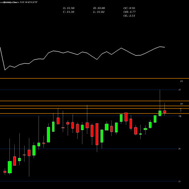Click the 'L: 31.02' low price value
189x189 pixels.
point(99,12)
